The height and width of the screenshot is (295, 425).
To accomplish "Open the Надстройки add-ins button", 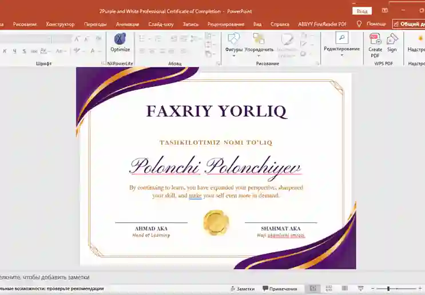I will click(418, 42).
